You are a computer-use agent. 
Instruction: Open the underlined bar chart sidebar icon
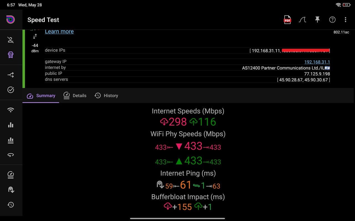click(x=11, y=140)
